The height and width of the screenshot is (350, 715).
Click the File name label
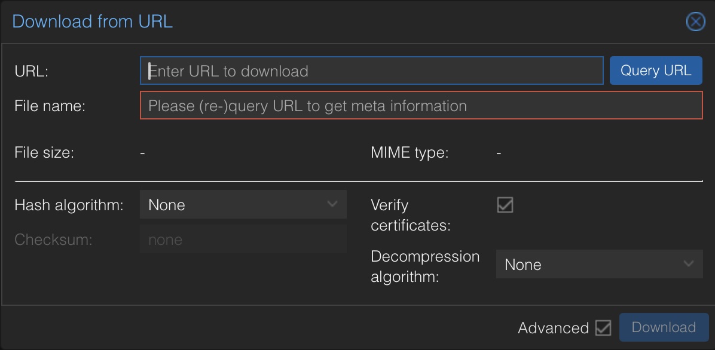(50, 106)
